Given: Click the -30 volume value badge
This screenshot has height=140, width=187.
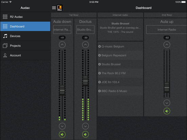Looking at the screenshot, I should click(x=85, y=38).
